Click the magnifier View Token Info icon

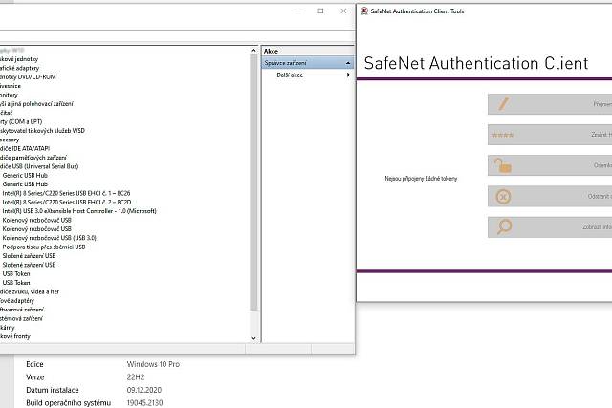(504, 226)
